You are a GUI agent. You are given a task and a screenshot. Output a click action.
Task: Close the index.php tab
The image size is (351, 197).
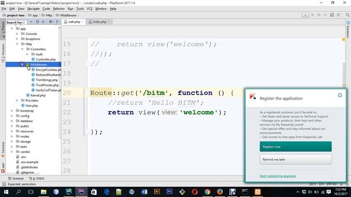click(109, 22)
